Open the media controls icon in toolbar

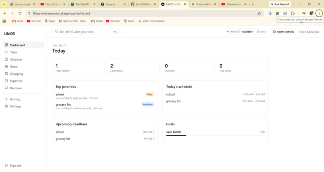click(304, 13)
